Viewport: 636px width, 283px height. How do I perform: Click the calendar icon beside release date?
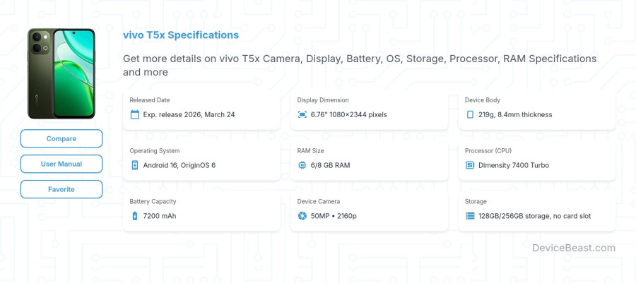tap(135, 114)
